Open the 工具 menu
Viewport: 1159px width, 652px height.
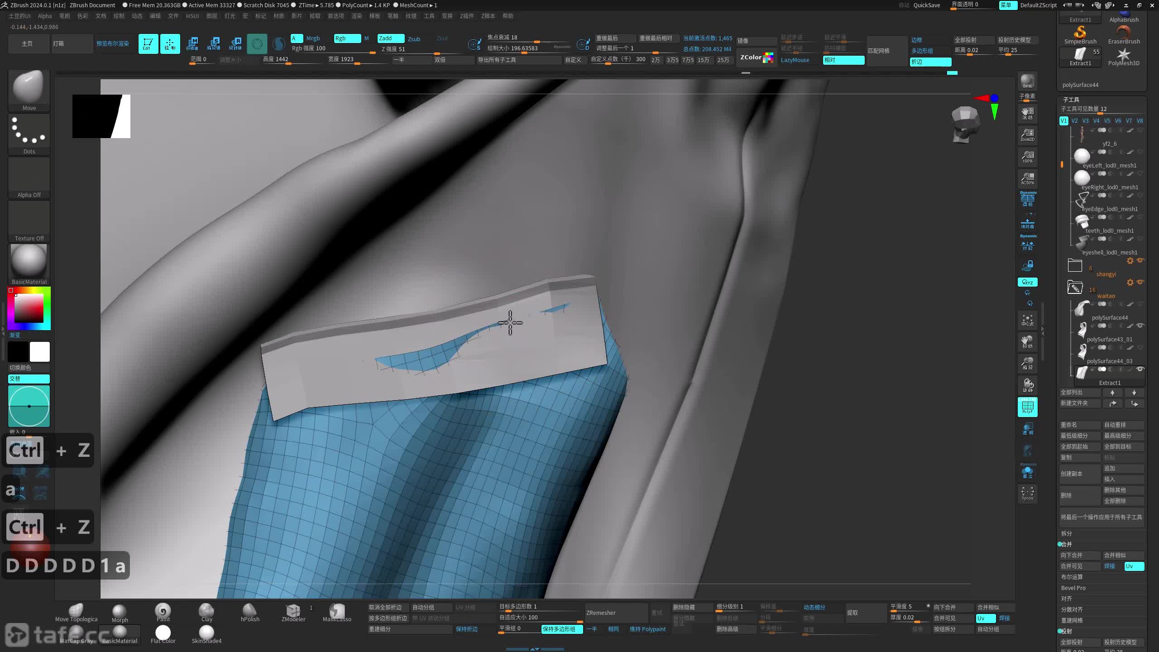click(429, 16)
